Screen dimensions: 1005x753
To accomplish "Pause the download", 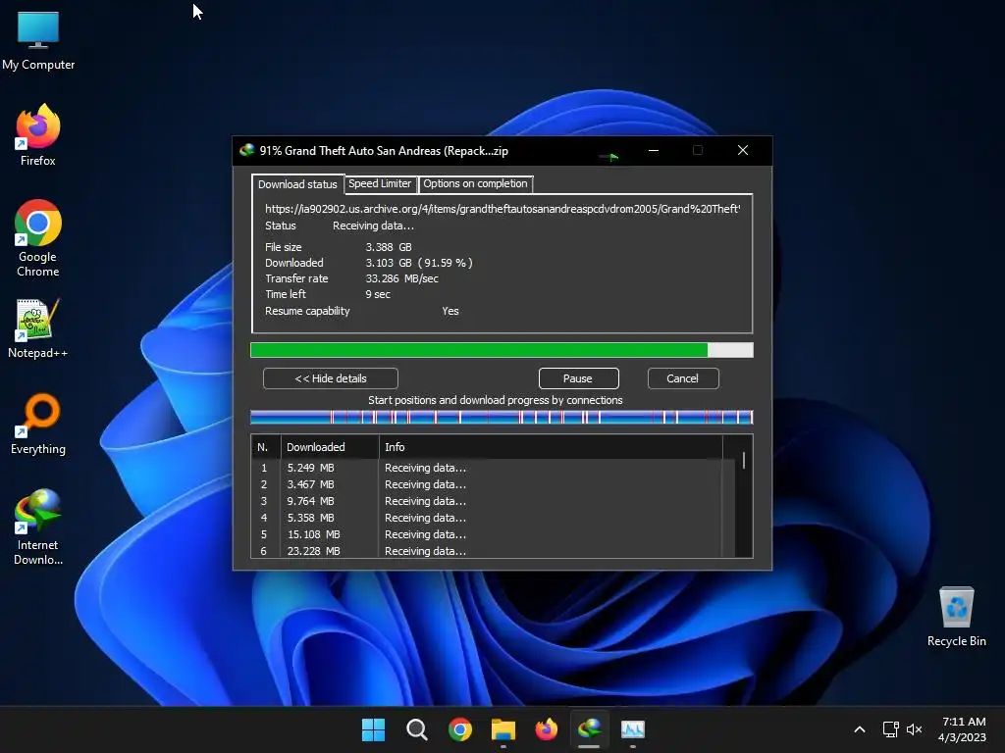I will click(x=578, y=378).
